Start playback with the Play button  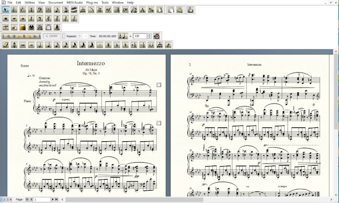pyautogui.click(x=19, y=36)
